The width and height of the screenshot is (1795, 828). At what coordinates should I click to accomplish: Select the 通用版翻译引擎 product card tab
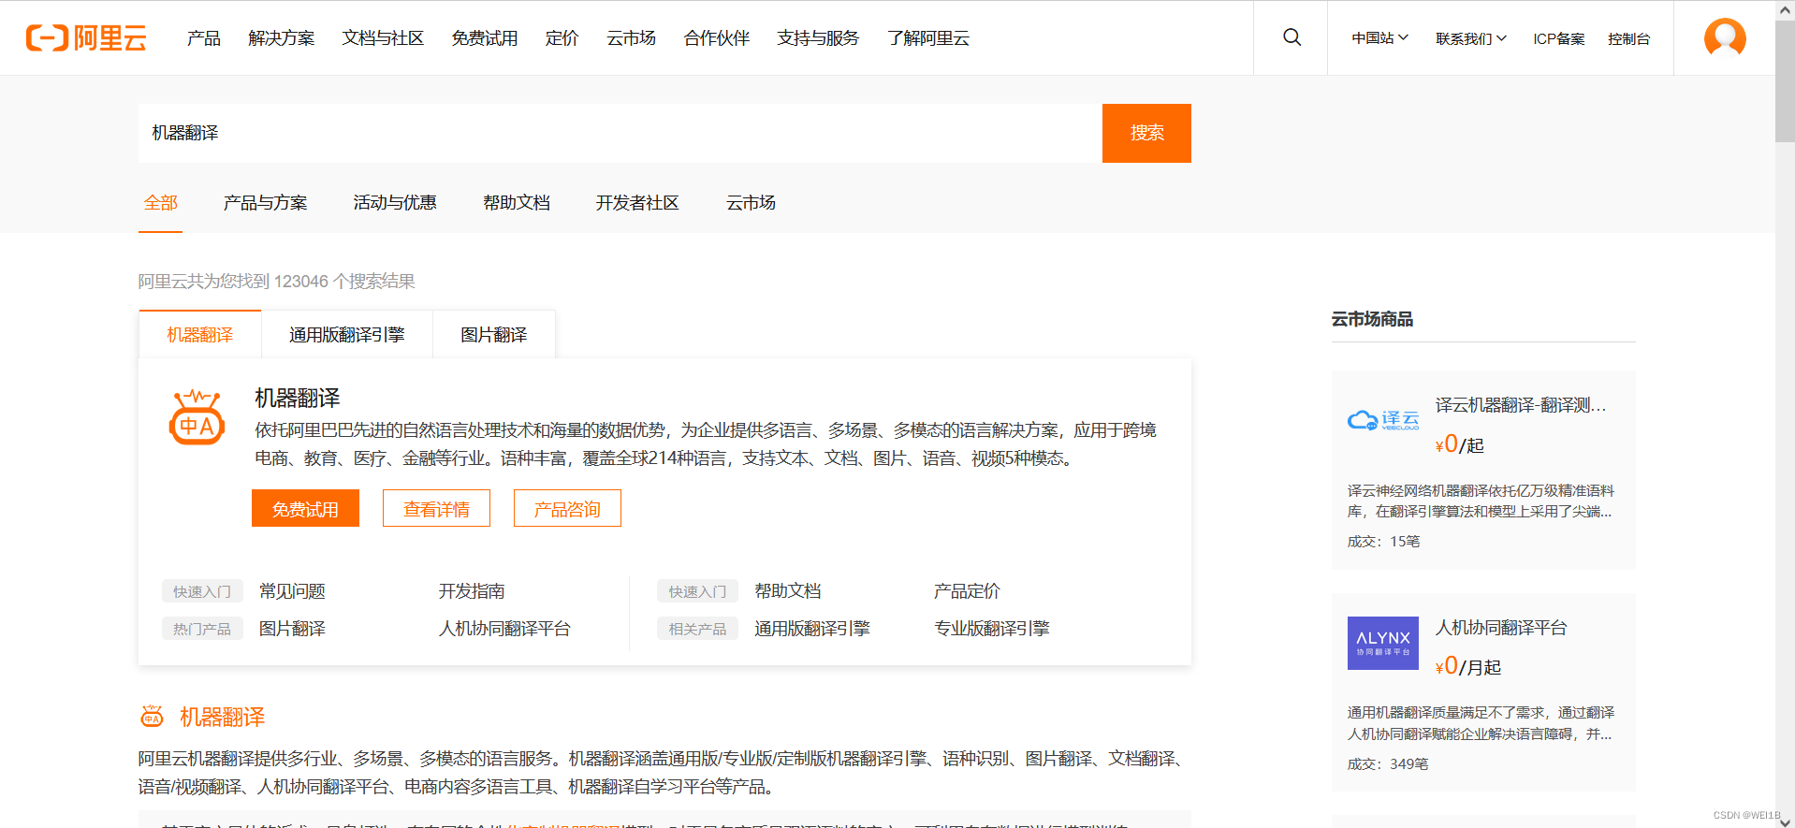click(347, 334)
